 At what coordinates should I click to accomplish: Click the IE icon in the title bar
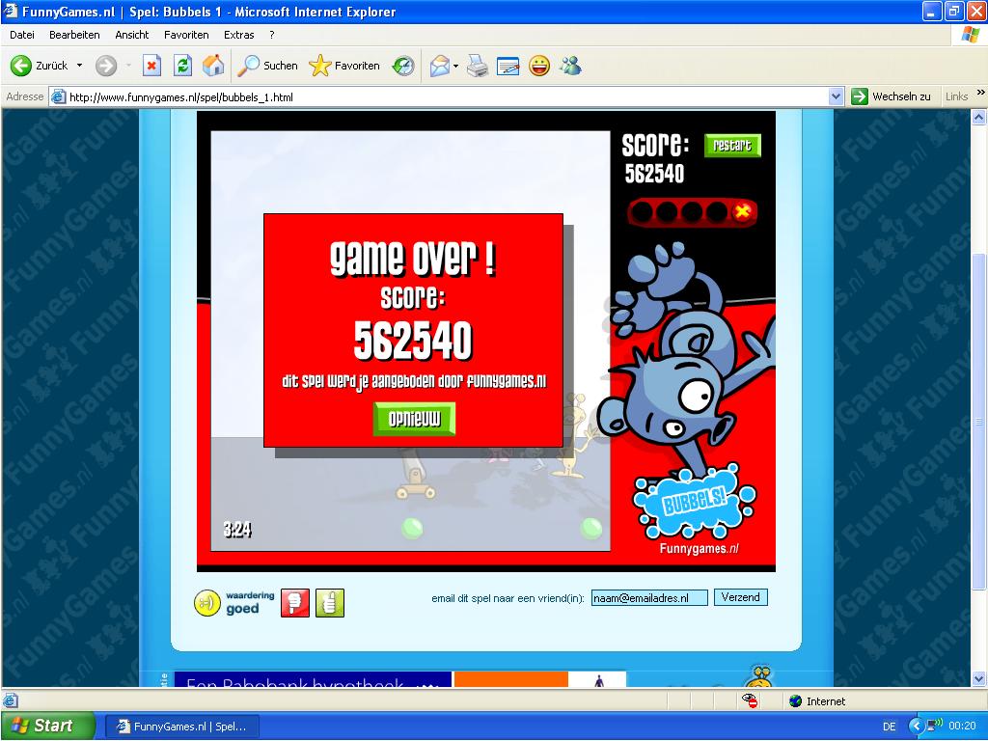pos(11,12)
